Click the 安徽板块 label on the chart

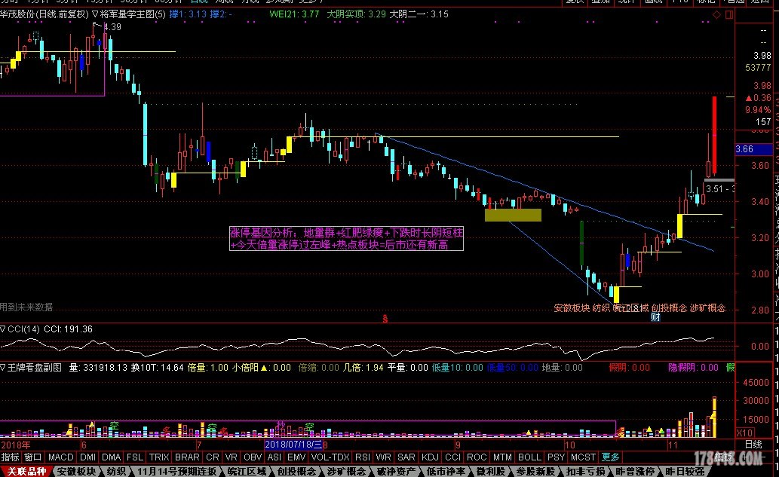pyautogui.click(x=572, y=308)
